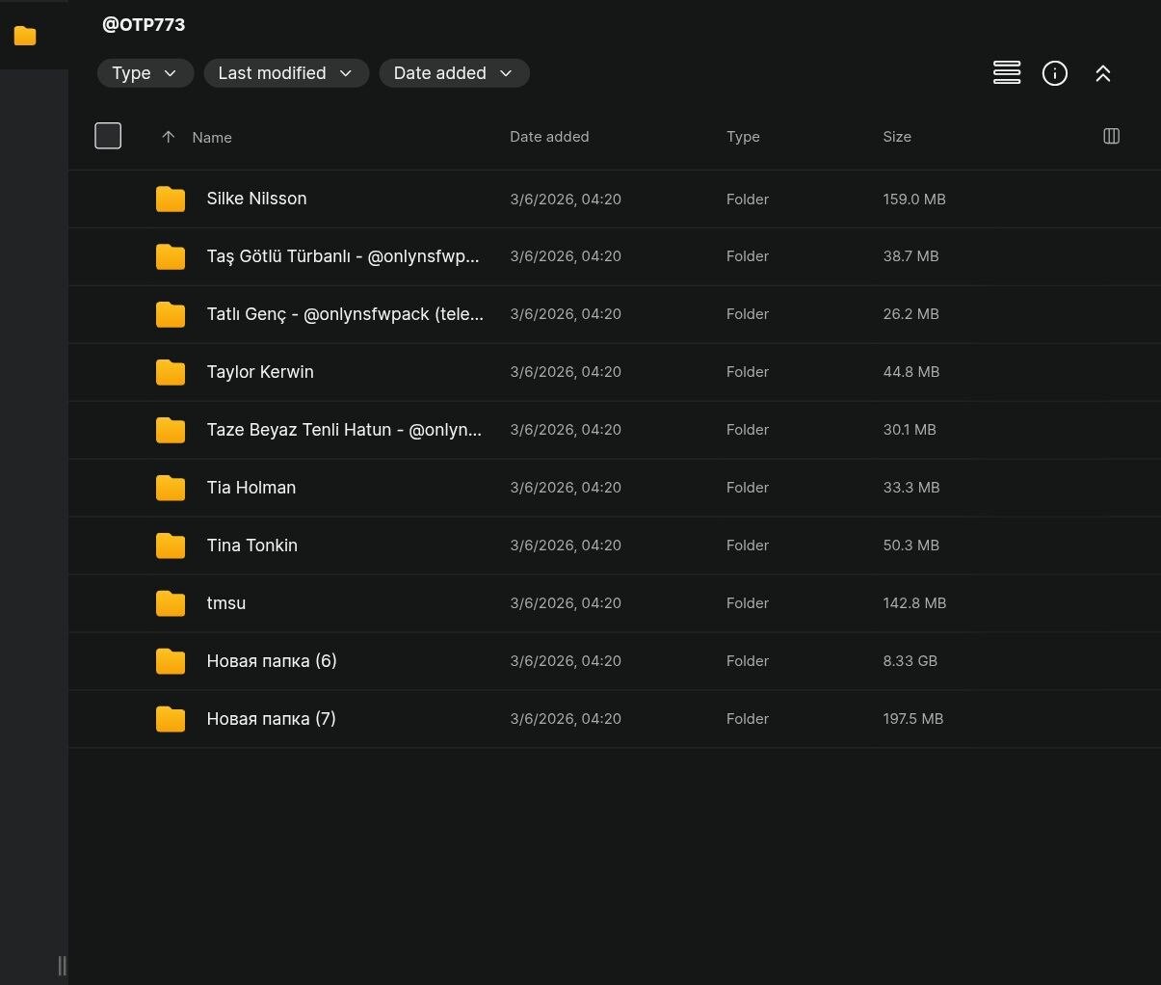Tick the select-all checkbox in header

click(108, 136)
